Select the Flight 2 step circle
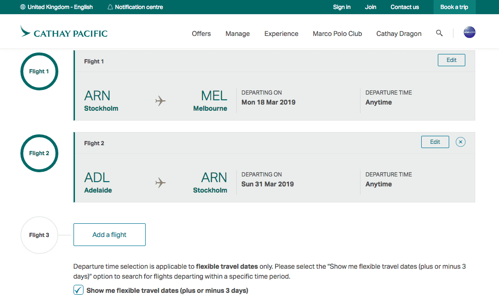 click(39, 153)
